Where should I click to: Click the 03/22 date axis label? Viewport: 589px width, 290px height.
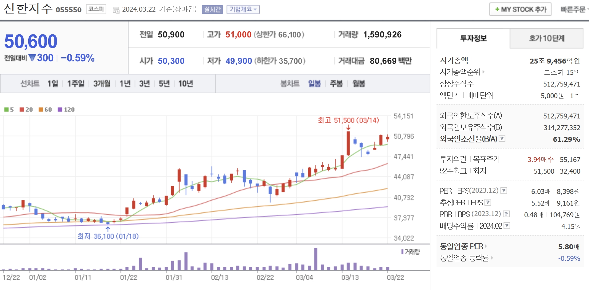[x=395, y=277]
